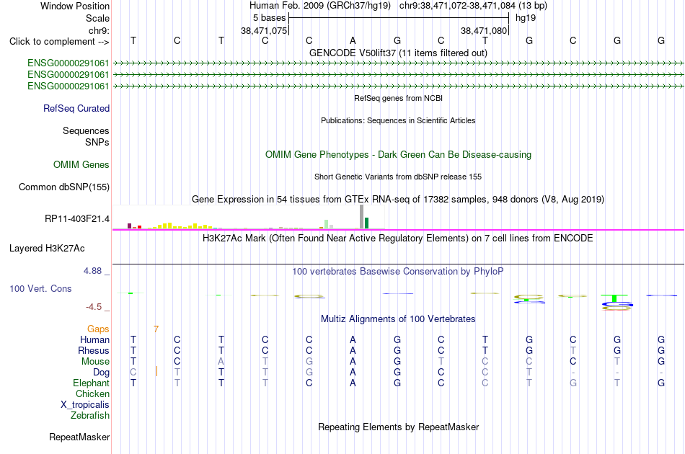Select the Dog species row label
685x454 pixels.
click(x=102, y=373)
